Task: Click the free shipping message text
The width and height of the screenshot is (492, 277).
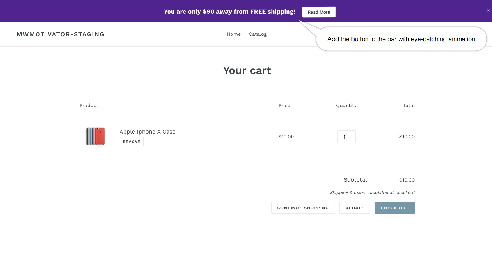Action: coord(229,11)
